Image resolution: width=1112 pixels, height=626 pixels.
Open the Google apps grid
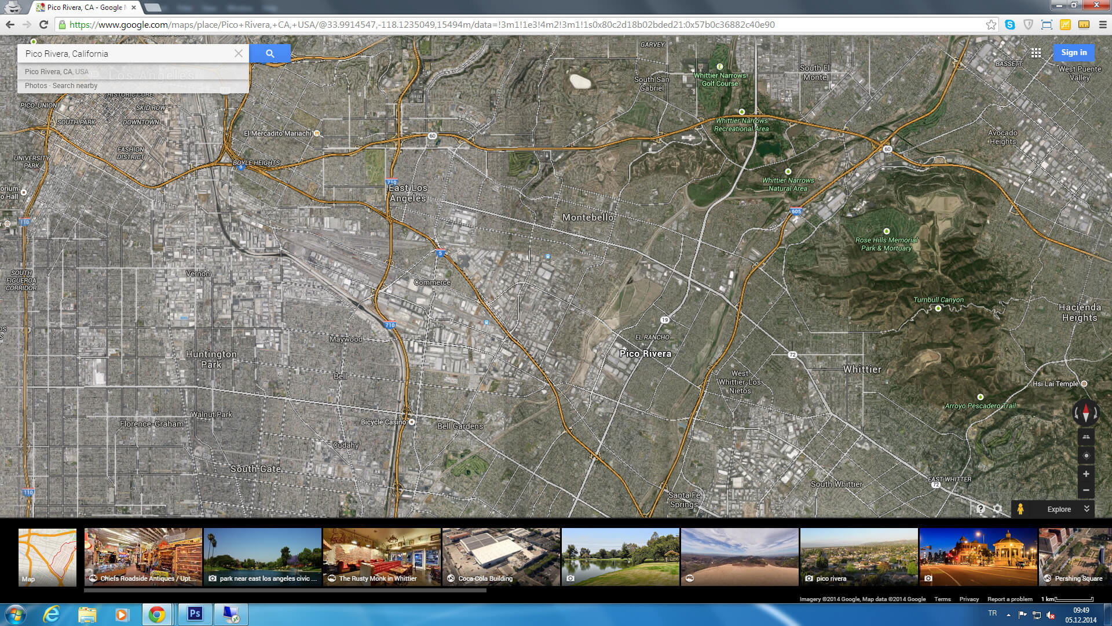pyautogui.click(x=1036, y=53)
